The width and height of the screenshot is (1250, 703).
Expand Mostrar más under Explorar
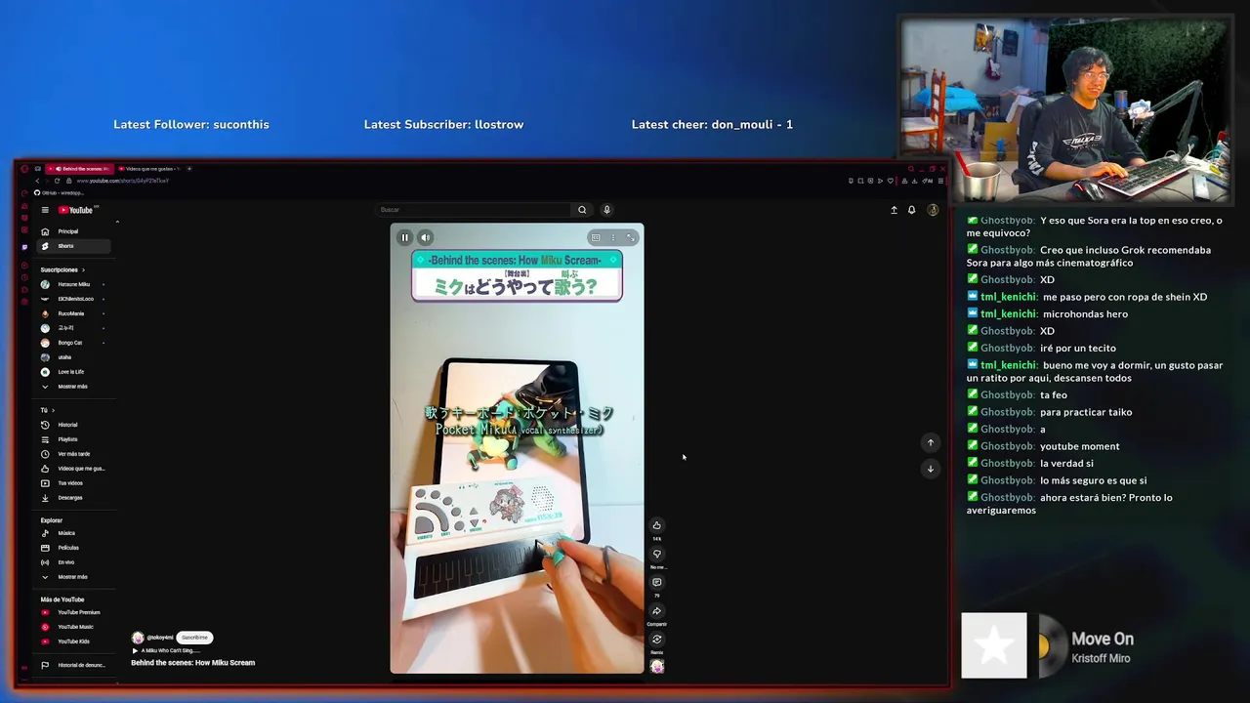[x=74, y=577]
